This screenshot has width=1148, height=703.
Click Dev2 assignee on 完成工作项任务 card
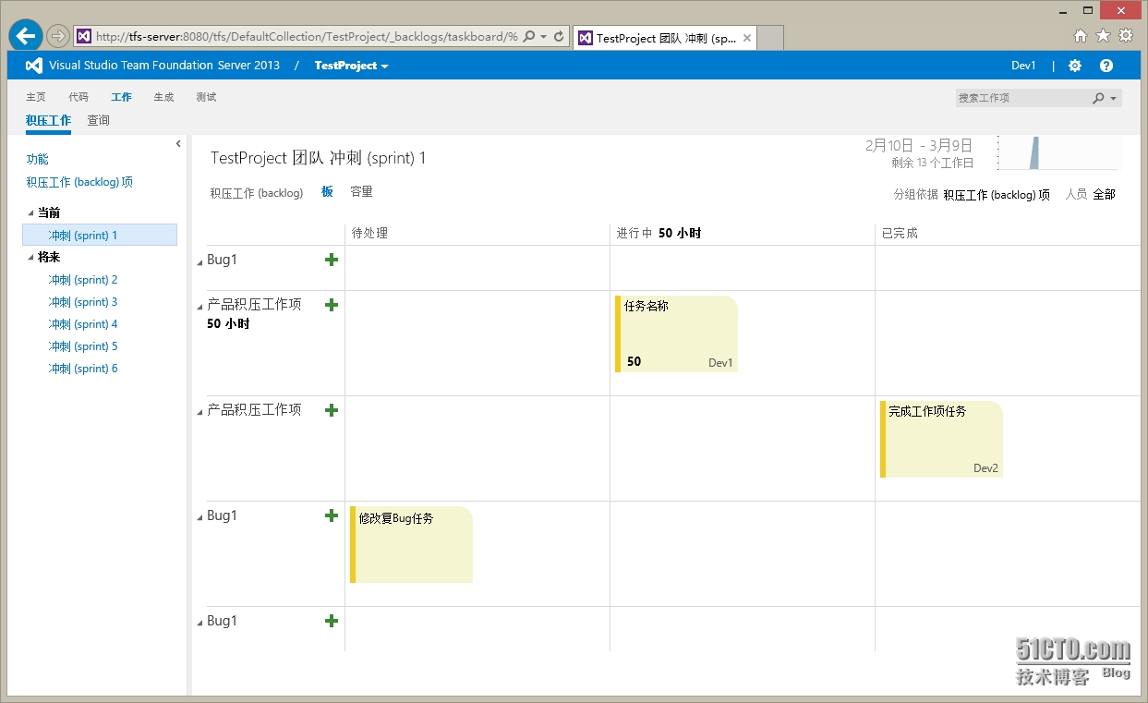point(985,468)
